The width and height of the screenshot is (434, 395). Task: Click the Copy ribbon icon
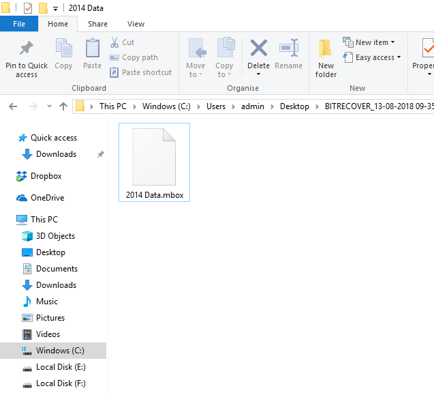[x=63, y=48]
